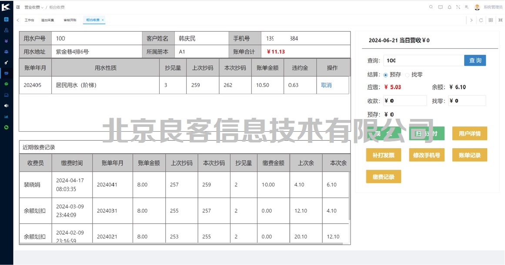Click the refresh page icon above the panel
This screenshot has width=505, height=265.
(482, 20)
